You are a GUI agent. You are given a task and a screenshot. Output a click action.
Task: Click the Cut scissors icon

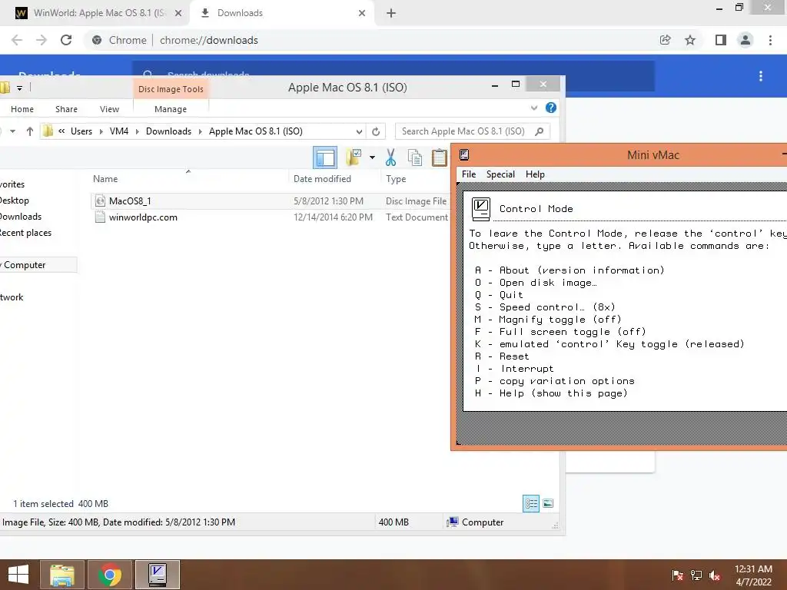tap(390, 157)
